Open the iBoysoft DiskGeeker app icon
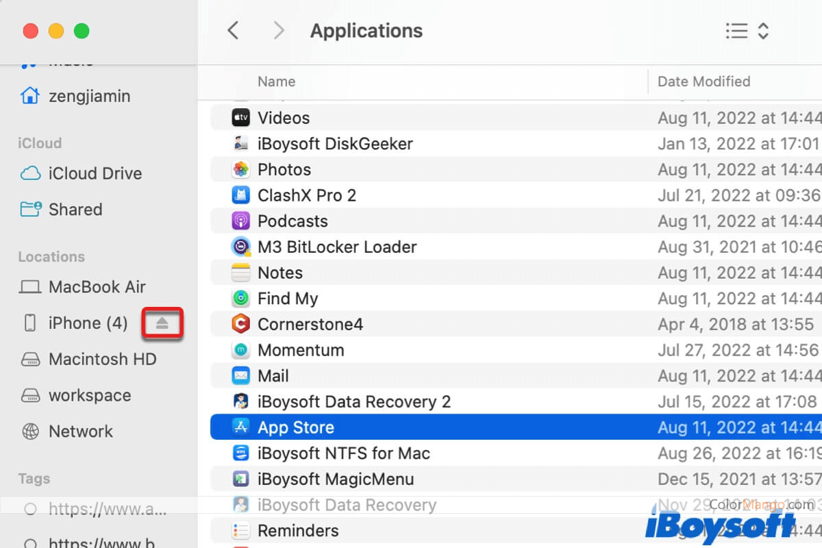This screenshot has height=548, width=822. coord(240,144)
